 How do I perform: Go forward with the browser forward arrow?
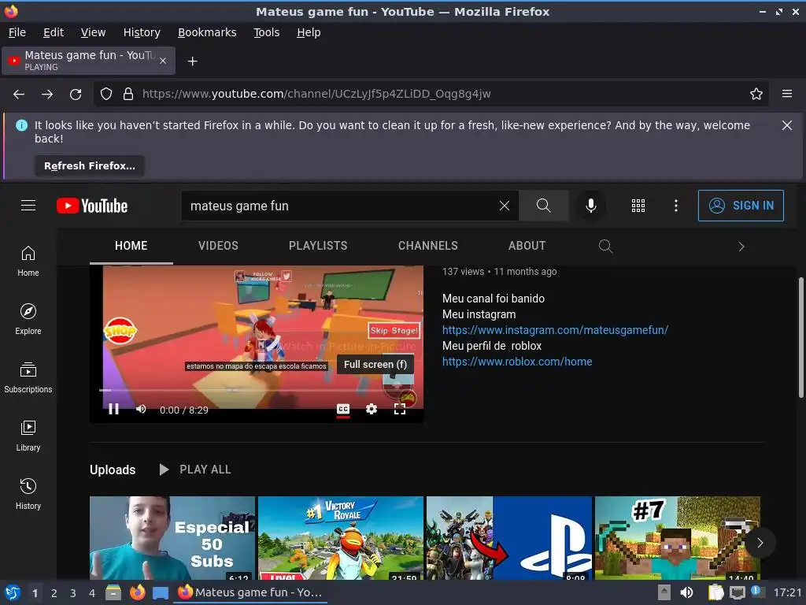tap(47, 95)
